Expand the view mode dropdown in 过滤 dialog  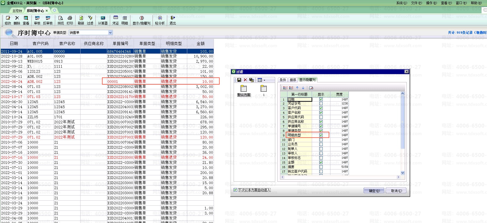point(264,80)
